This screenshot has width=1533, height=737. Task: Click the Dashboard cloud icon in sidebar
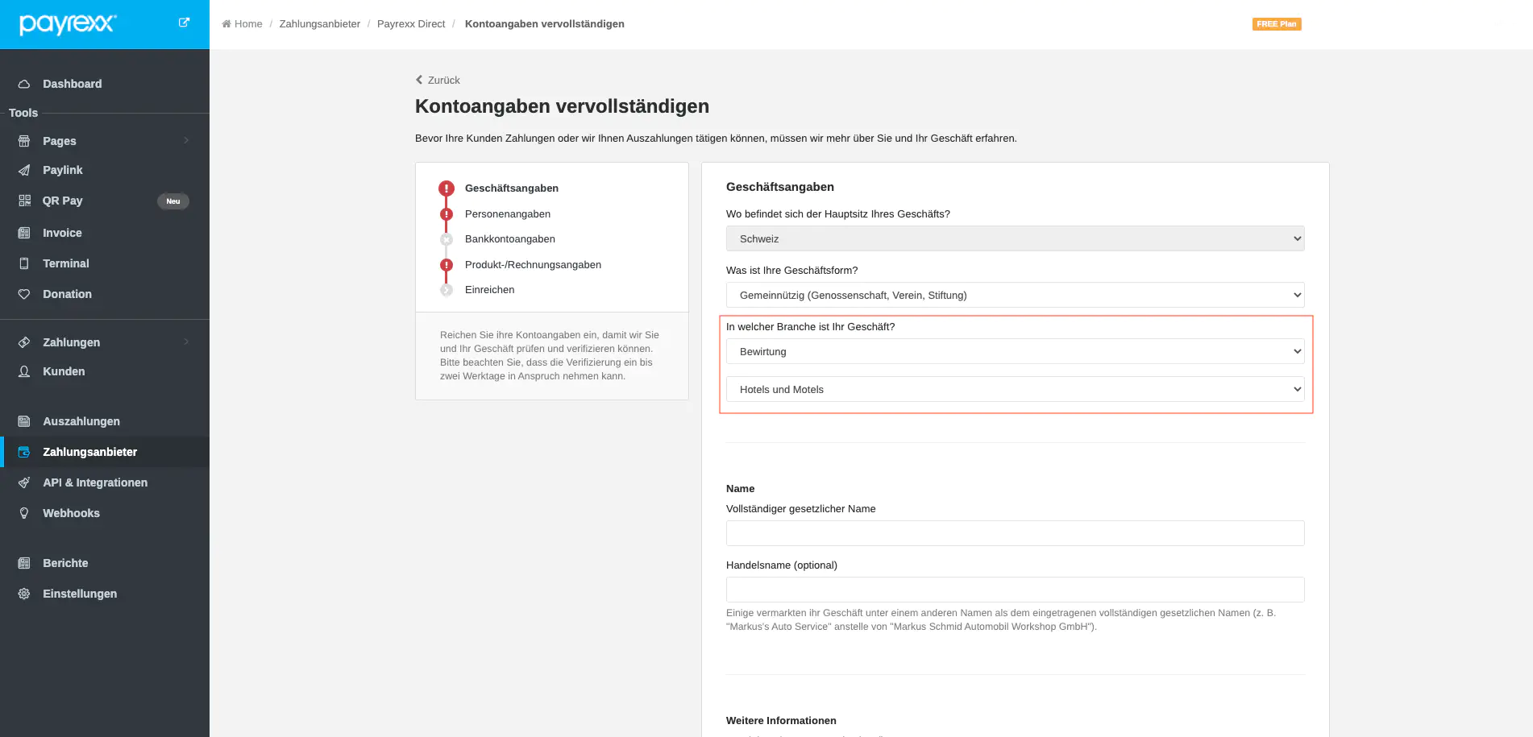click(24, 84)
